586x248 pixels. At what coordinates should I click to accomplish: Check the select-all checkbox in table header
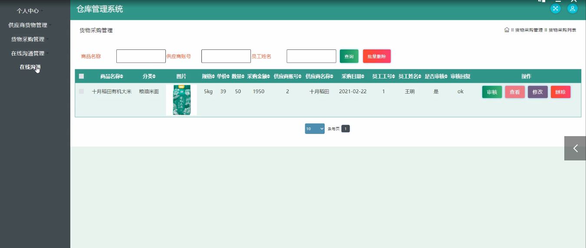coord(81,76)
